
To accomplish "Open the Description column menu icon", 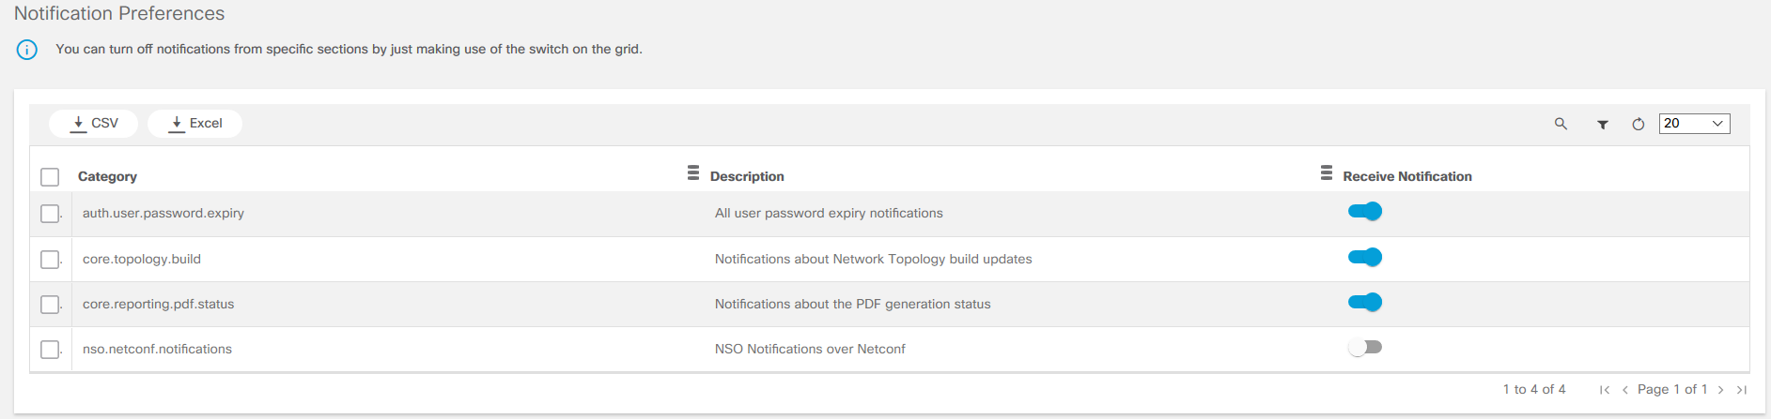I will point(1327,173).
